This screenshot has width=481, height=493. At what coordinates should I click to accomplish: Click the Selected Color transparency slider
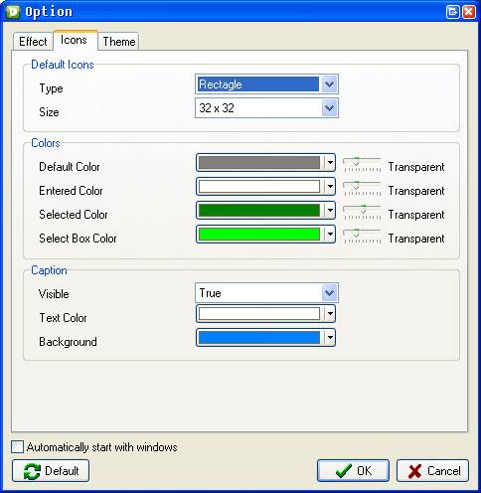[362, 212]
